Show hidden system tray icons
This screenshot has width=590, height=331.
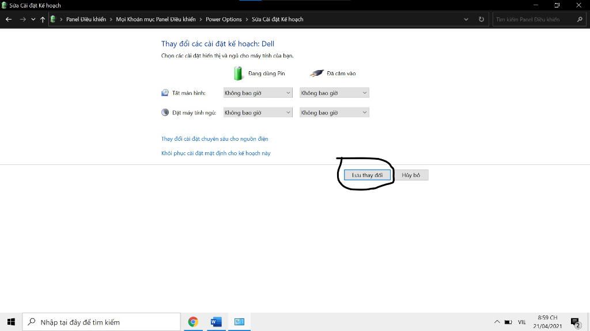(x=497, y=322)
